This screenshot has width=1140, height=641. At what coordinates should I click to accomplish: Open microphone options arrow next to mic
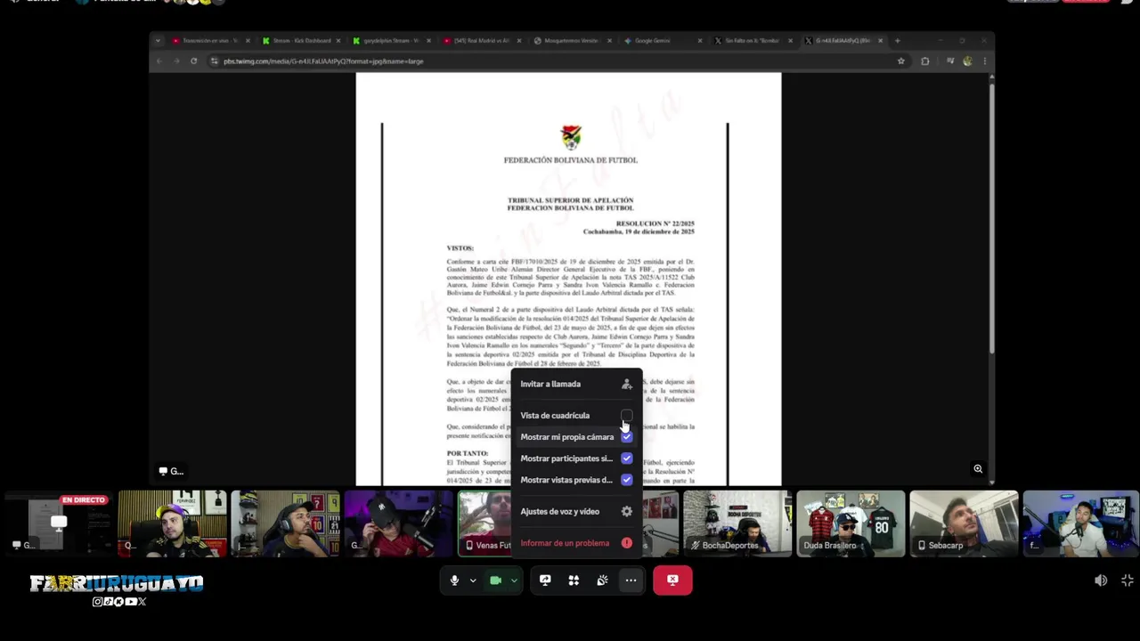click(x=473, y=580)
